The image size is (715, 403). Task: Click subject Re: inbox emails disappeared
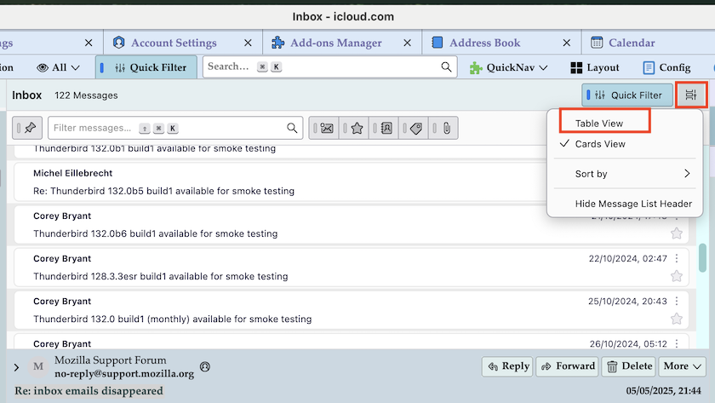click(89, 391)
